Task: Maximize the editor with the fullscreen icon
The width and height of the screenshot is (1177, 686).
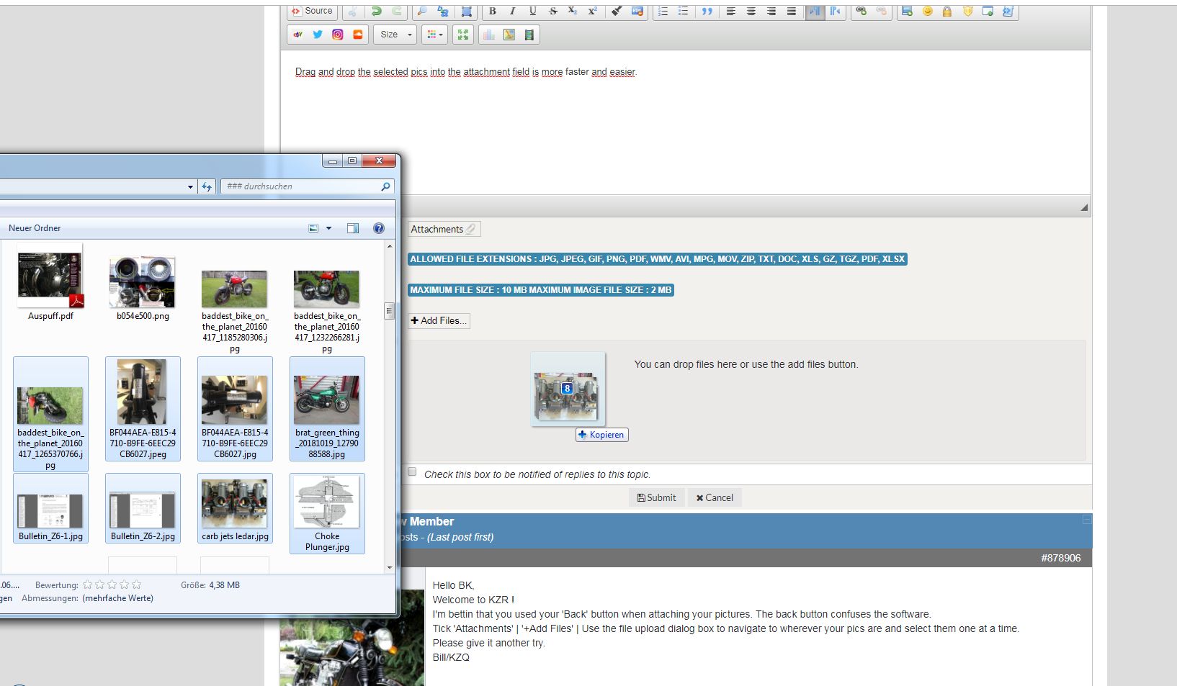Action: tap(463, 35)
